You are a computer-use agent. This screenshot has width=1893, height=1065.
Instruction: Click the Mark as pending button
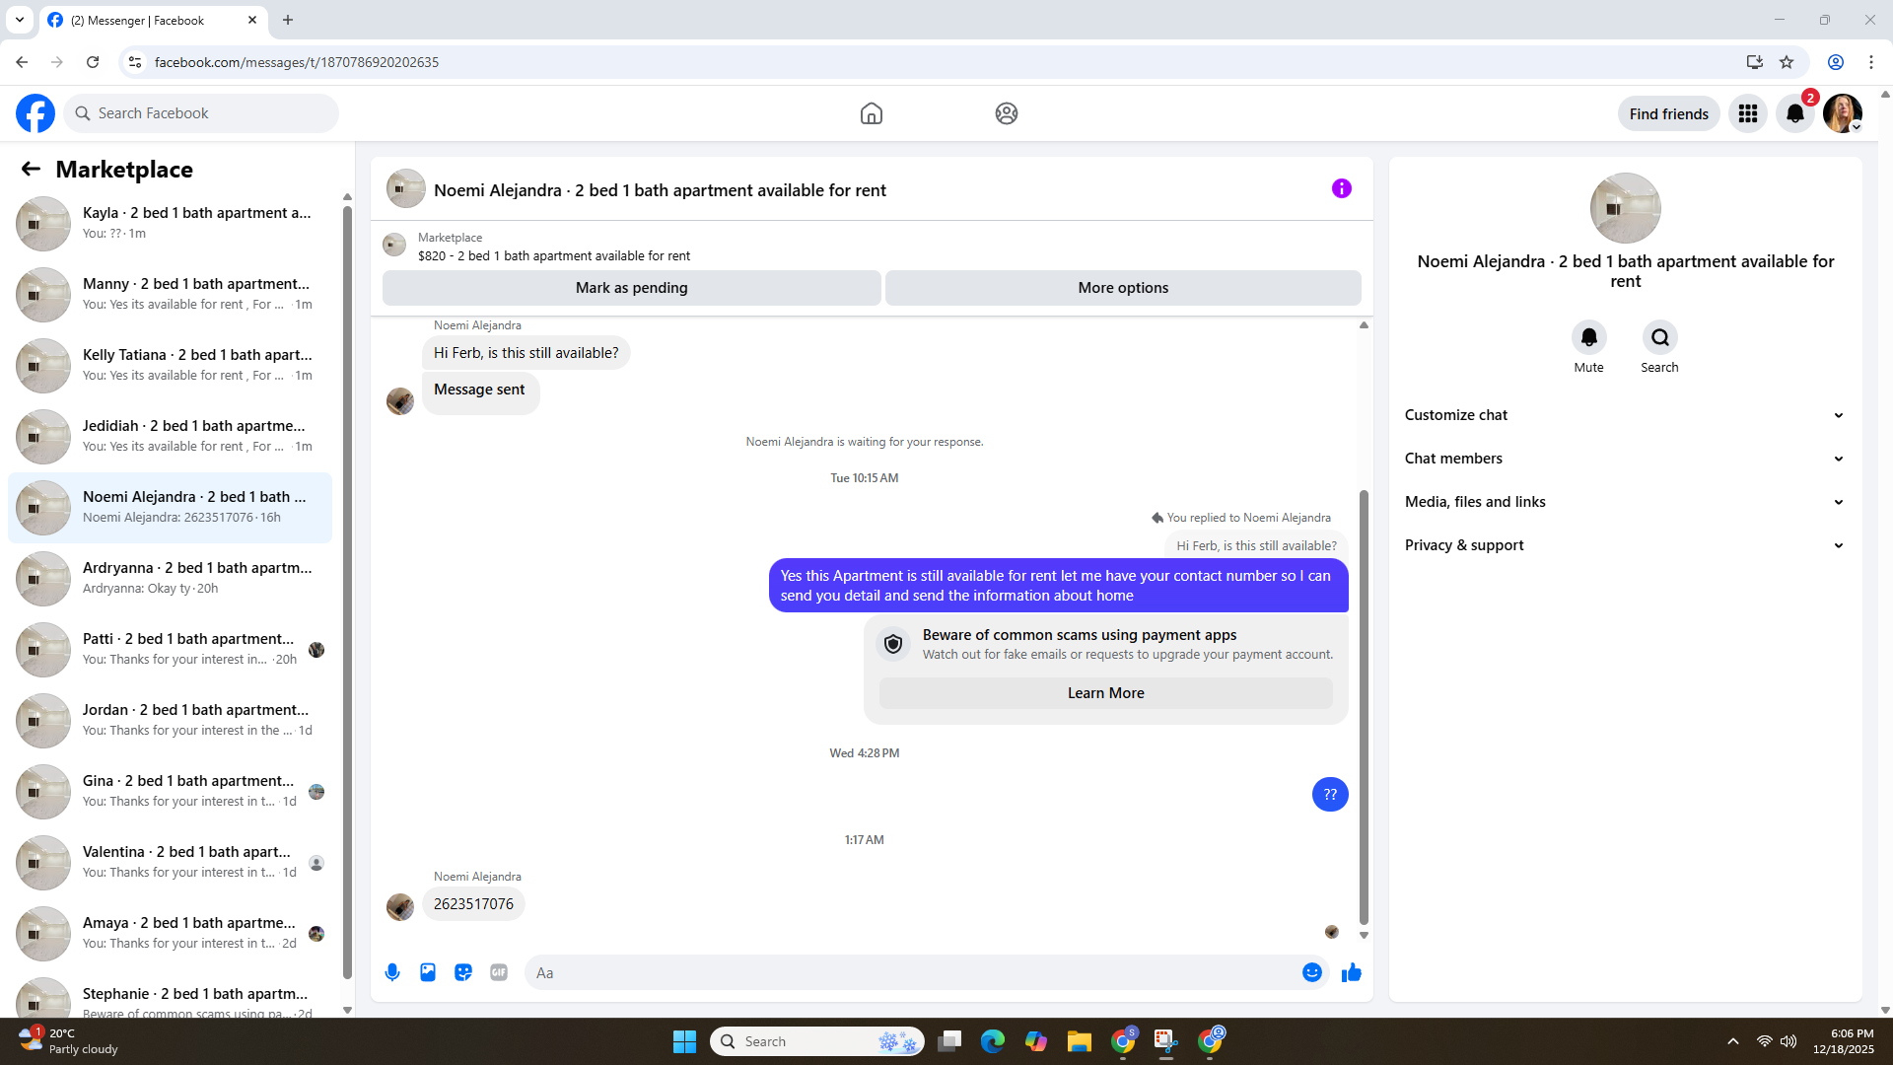point(631,288)
